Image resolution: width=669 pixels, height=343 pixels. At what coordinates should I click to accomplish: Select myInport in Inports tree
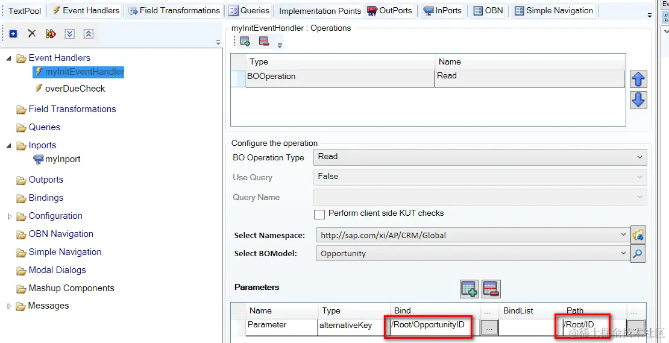tap(57, 159)
